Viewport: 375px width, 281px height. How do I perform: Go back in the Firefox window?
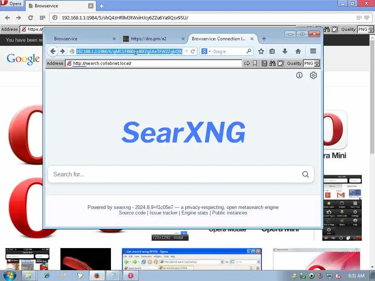tap(53, 51)
